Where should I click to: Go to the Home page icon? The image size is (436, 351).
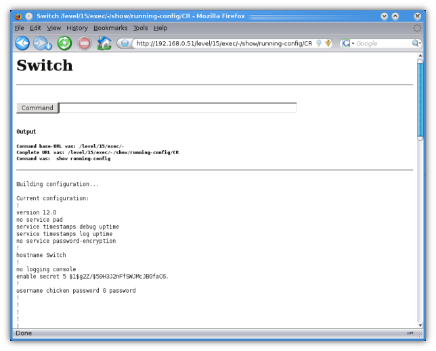(x=104, y=43)
